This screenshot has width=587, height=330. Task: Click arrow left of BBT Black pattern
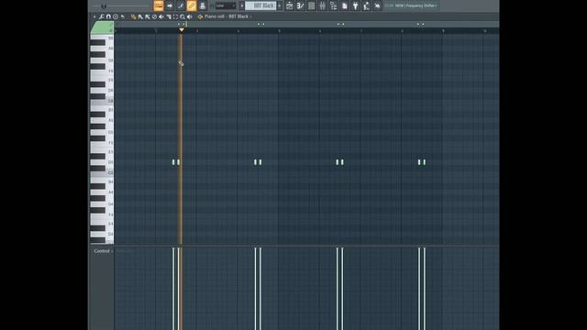(242, 5)
